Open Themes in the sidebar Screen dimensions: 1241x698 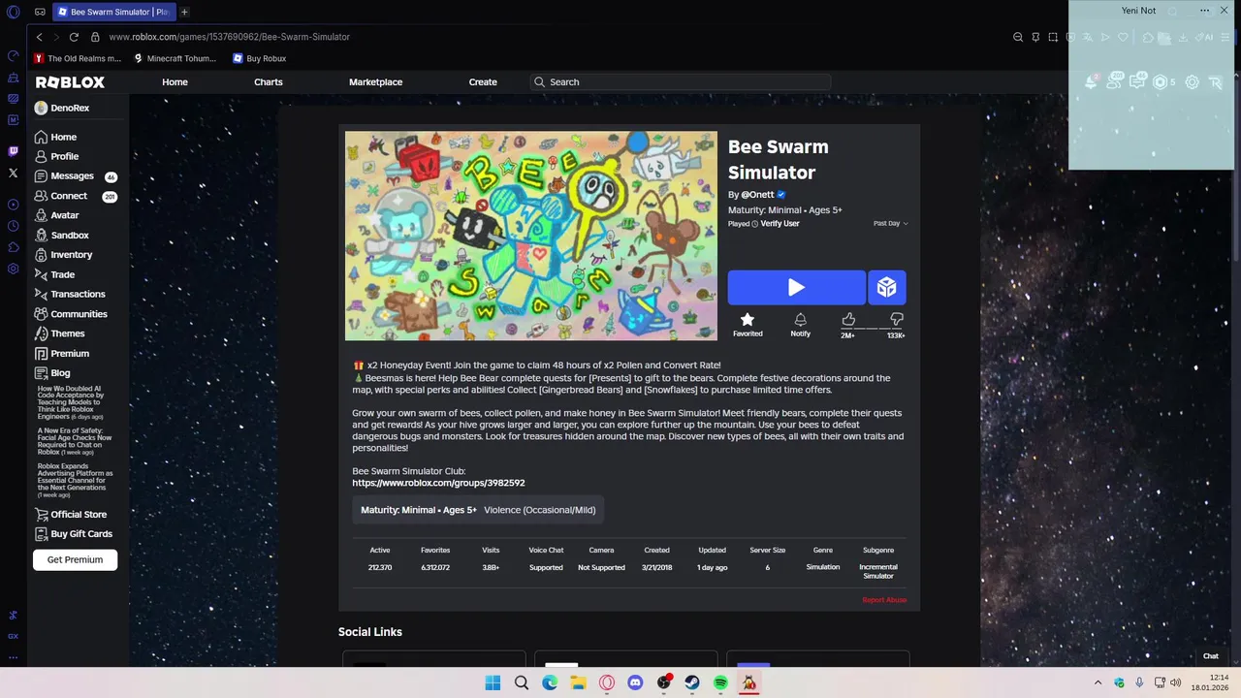[x=59, y=333]
